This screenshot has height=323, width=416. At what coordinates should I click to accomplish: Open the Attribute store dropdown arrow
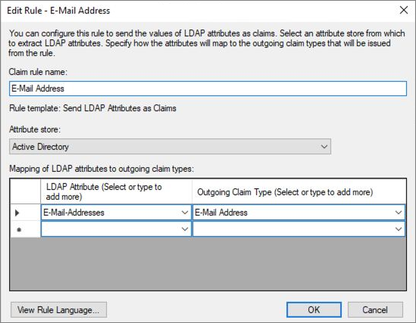[x=324, y=147]
